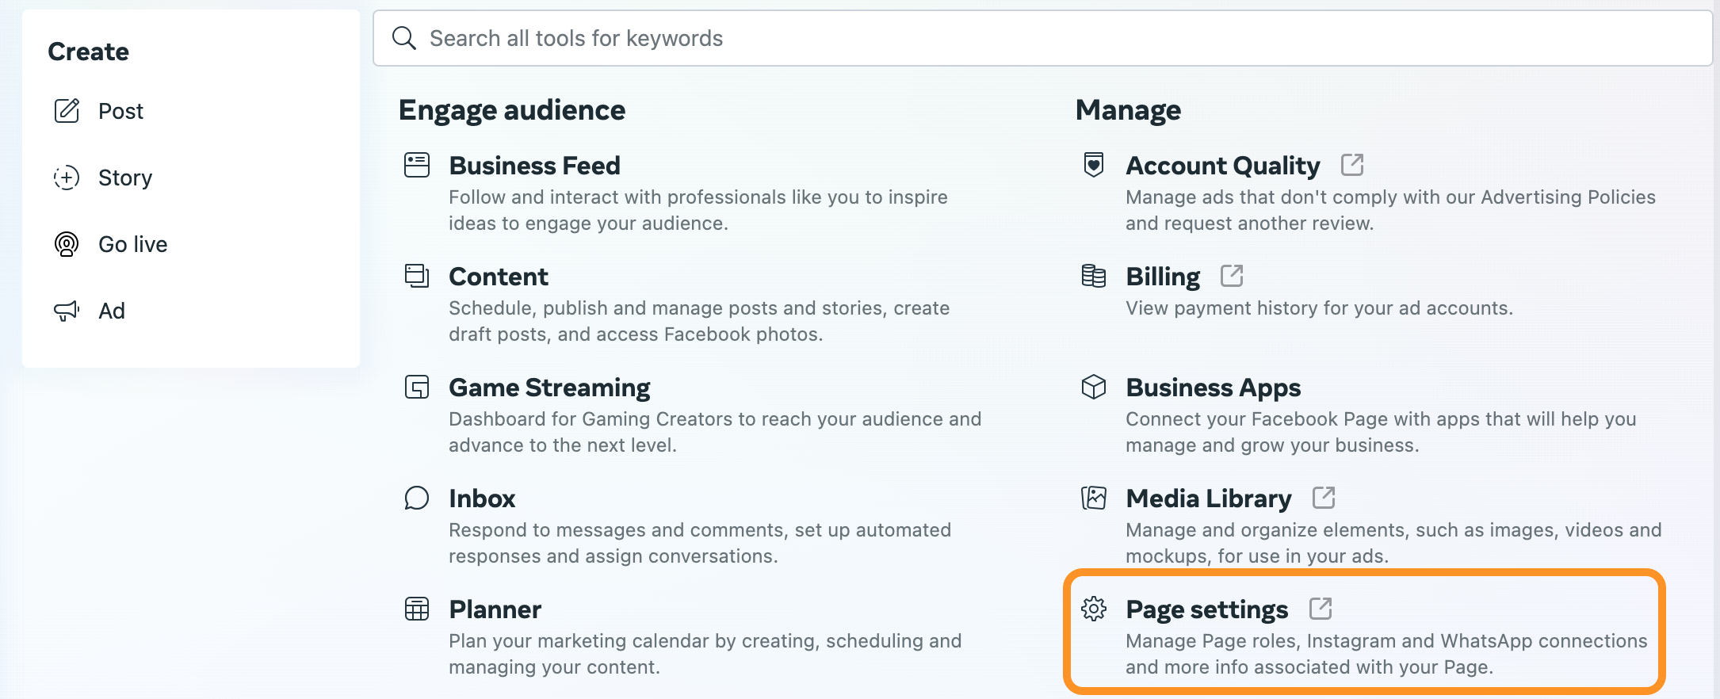Screen dimensions: 1720x699
Task: Click the Game Streaming icon
Action: pyautogui.click(x=417, y=387)
